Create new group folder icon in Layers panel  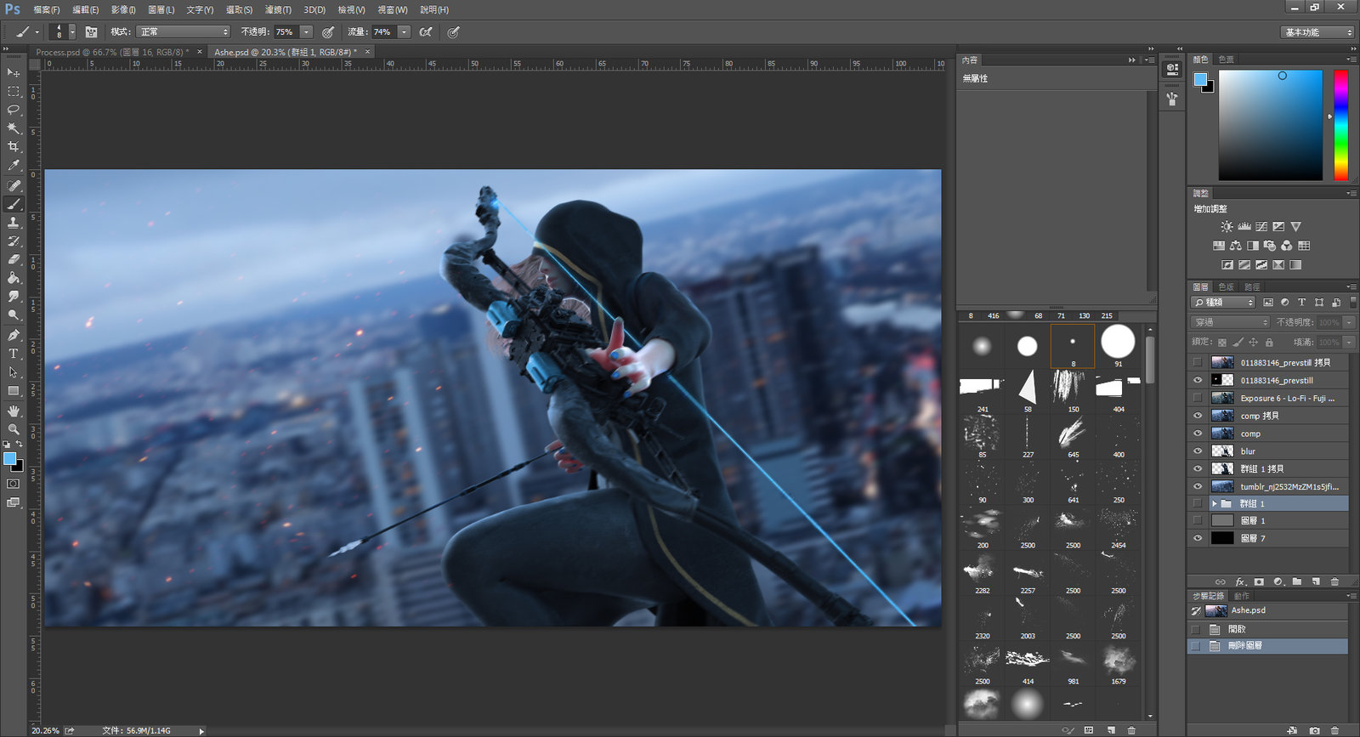coord(1297,581)
